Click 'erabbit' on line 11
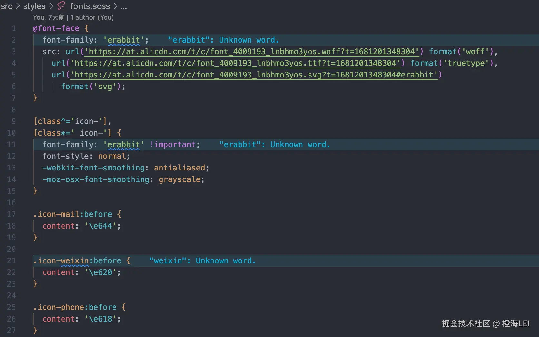The image size is (539, 337). coord(123,145)
